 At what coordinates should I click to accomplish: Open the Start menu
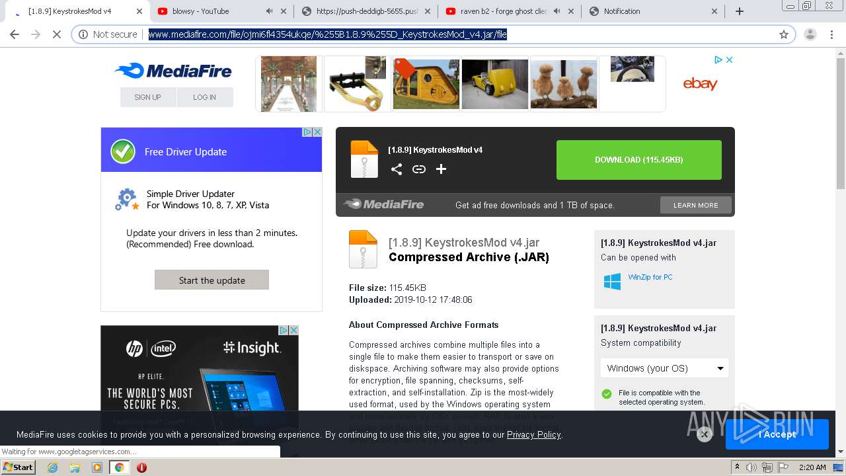[x=18, y=467]
